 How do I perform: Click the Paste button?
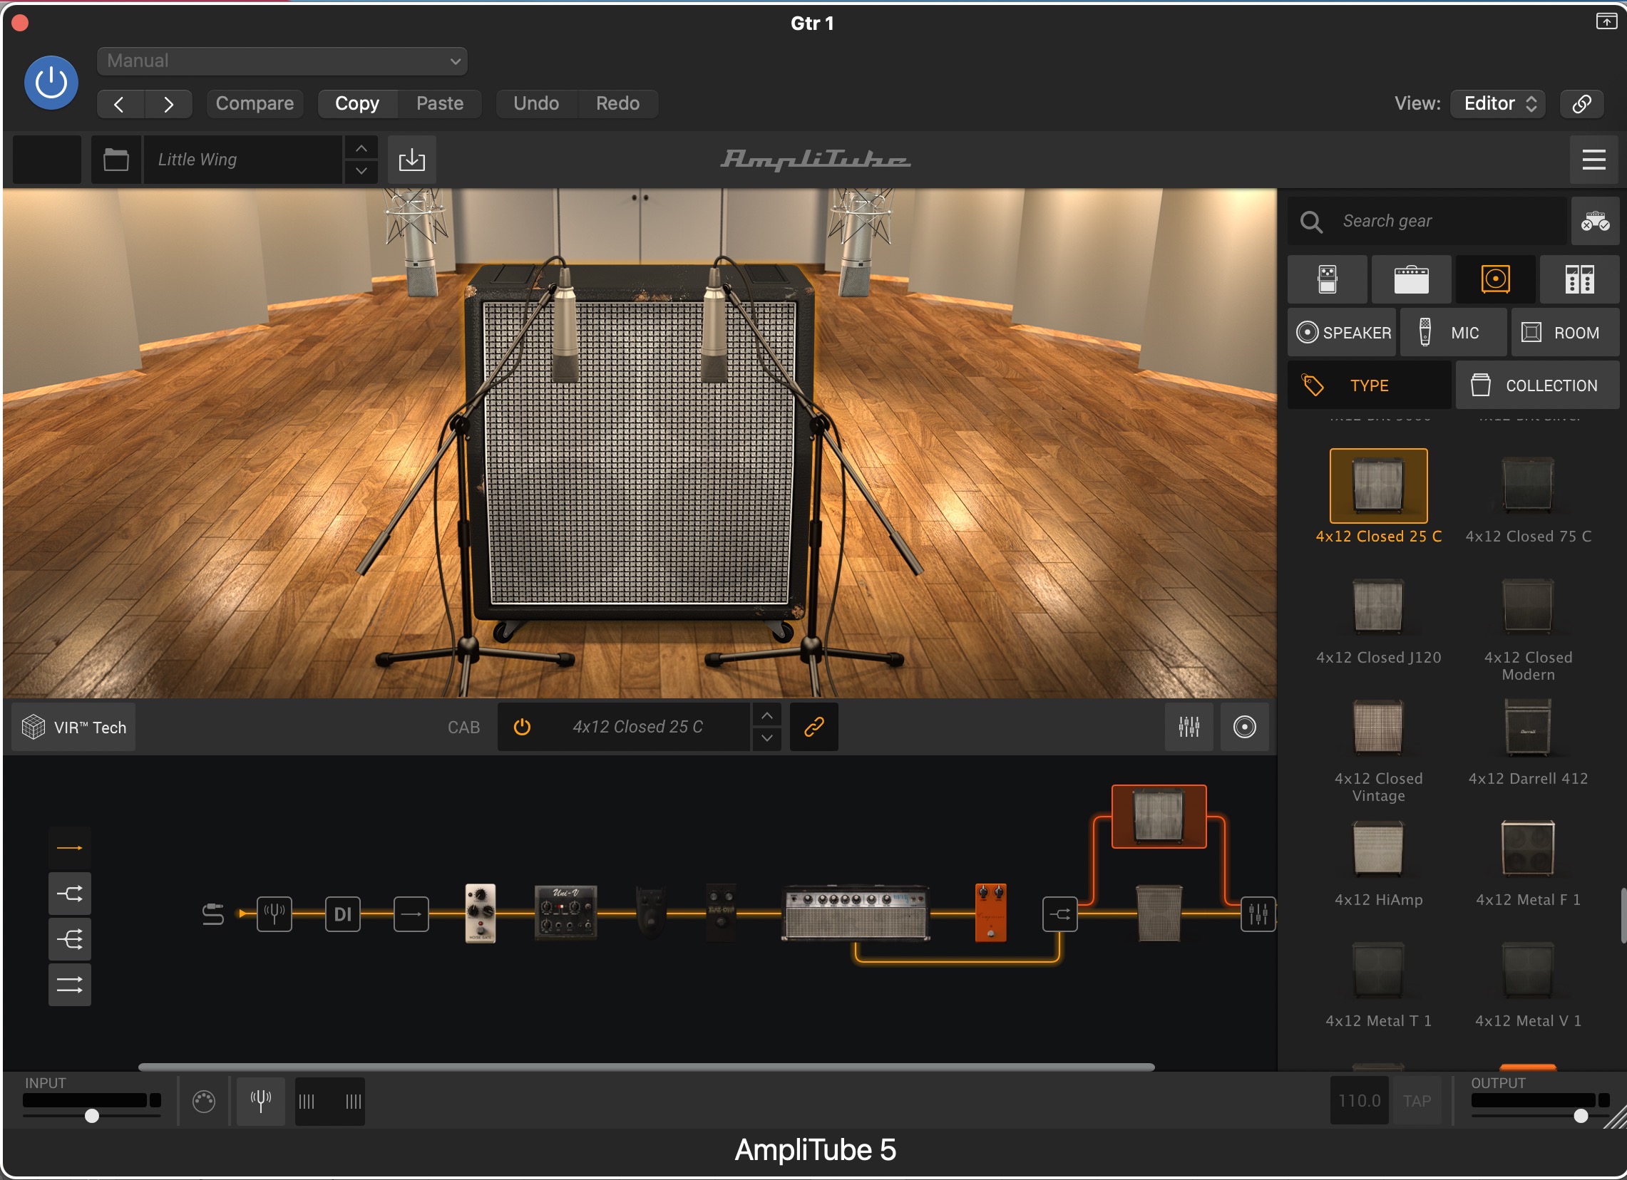[x=440, y=104]
